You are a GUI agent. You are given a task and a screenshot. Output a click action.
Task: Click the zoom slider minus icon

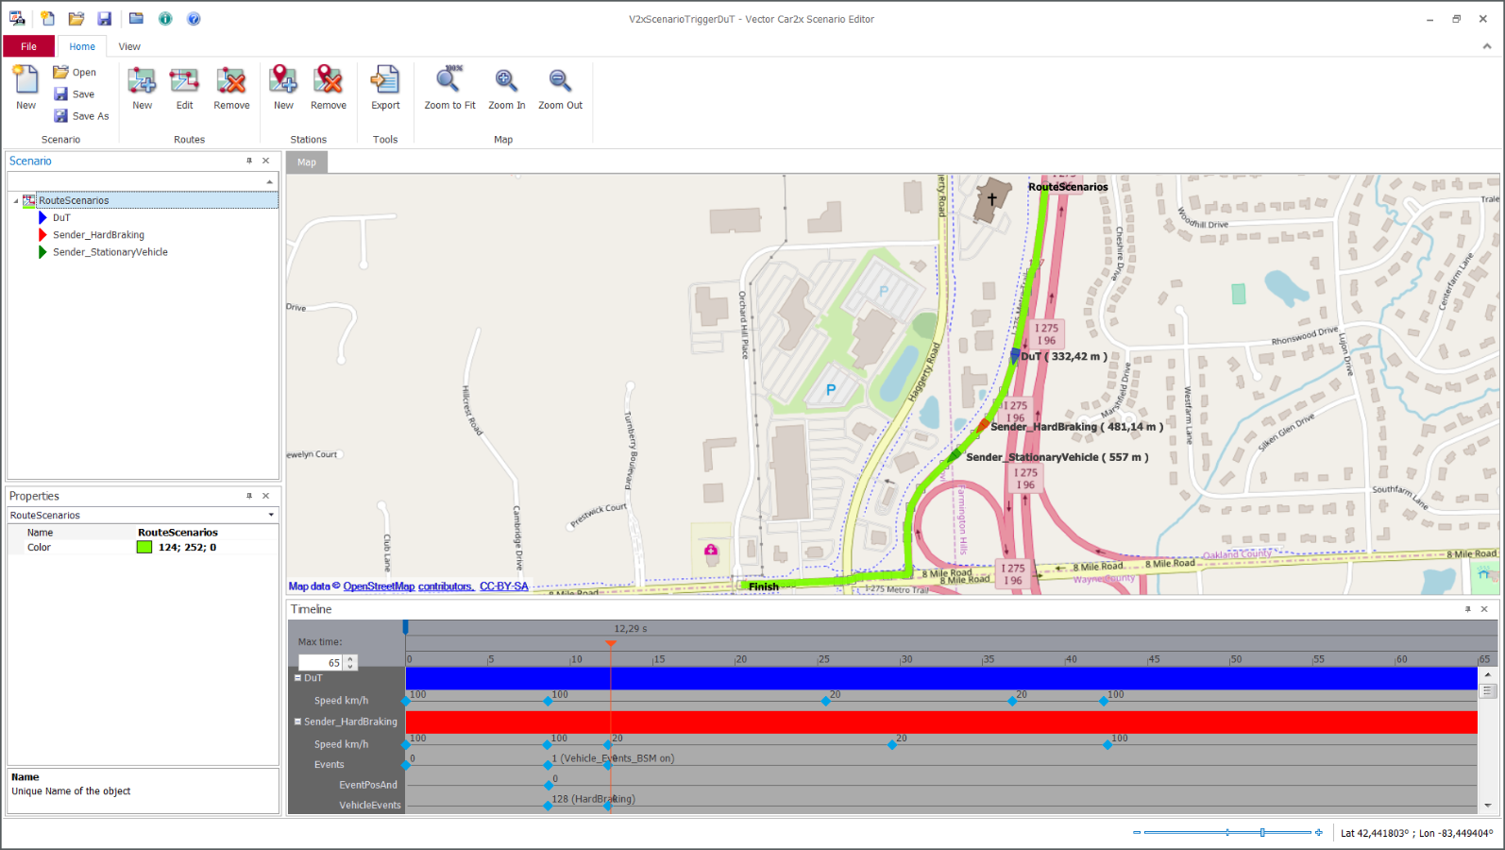pos(1137,832)
